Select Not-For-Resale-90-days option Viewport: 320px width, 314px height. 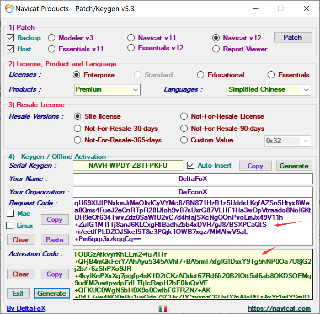tap(184, 128)
